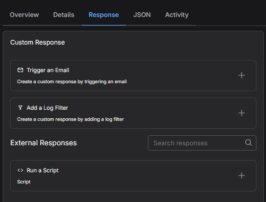The height and width of the screenshot is (202, 266).
Task: Add Run a Script response via plus icon
Action: 242,175
